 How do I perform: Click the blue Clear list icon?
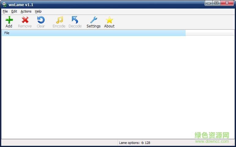point(41,20)
